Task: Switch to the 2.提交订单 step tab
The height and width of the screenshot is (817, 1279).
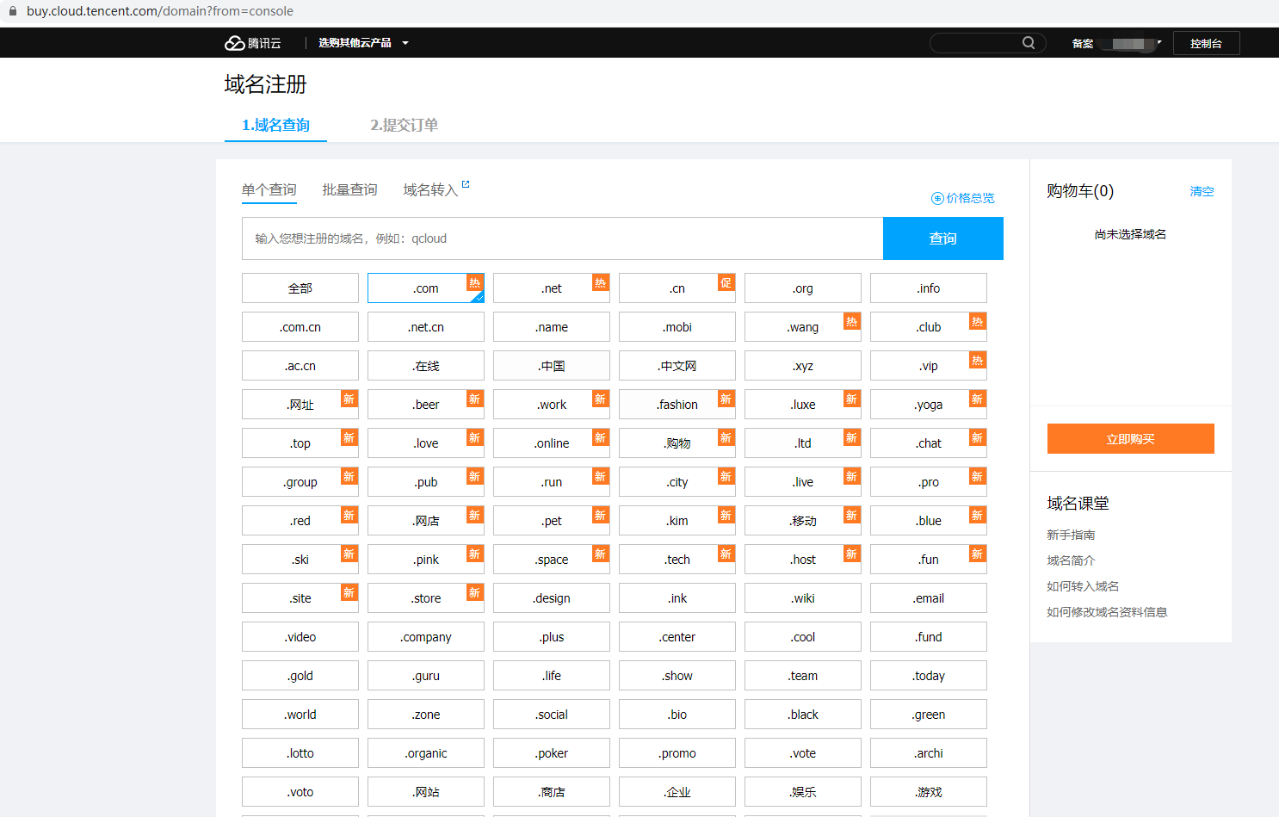Action: pos(404,125)
